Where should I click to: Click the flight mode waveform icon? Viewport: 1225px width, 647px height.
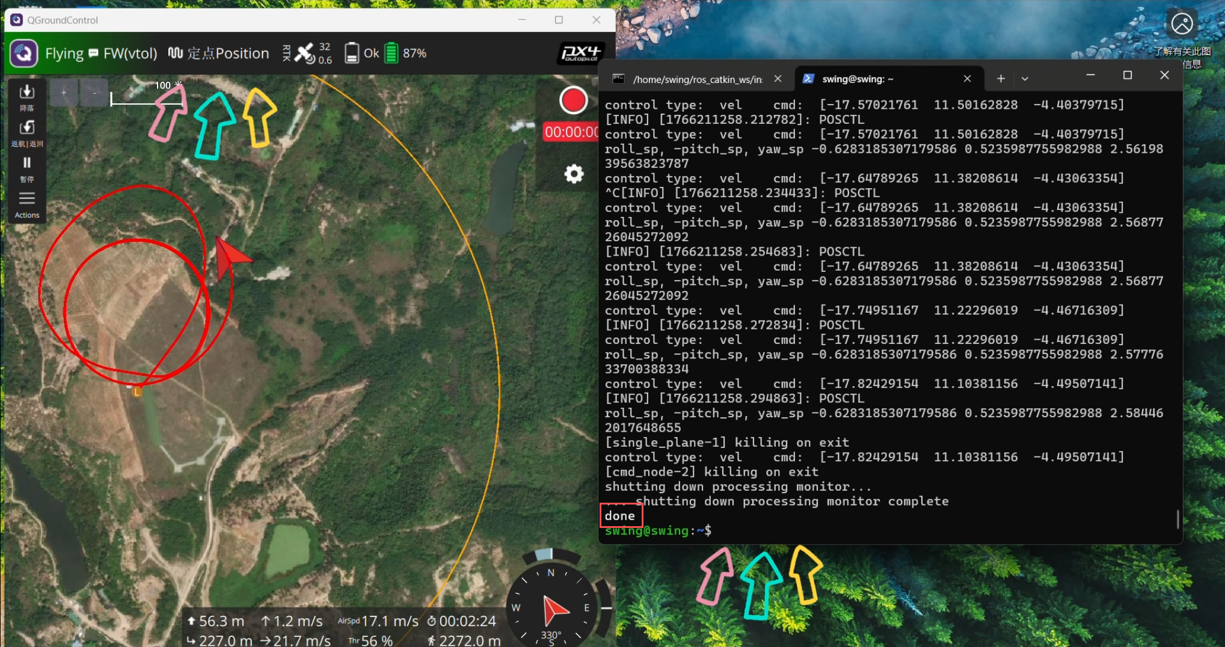[x=176, y=53]
